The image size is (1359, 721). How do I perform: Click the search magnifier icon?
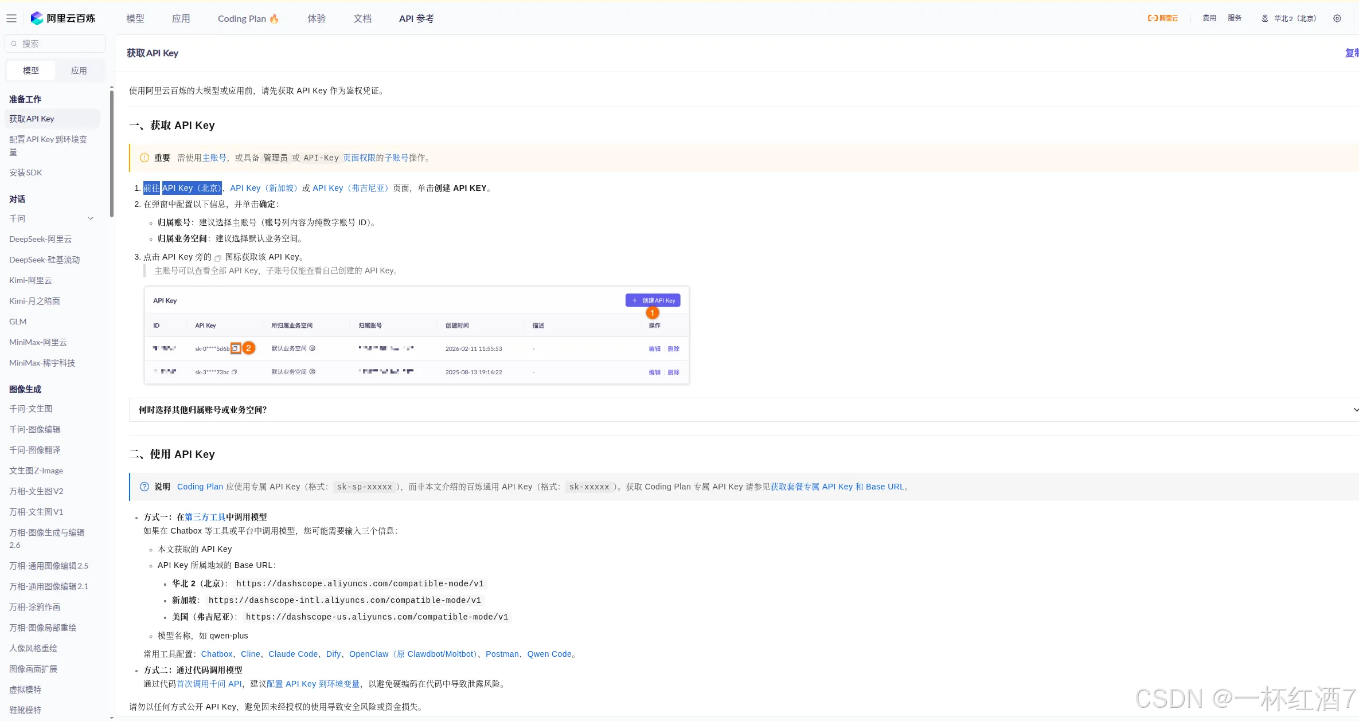pos(14,44)
